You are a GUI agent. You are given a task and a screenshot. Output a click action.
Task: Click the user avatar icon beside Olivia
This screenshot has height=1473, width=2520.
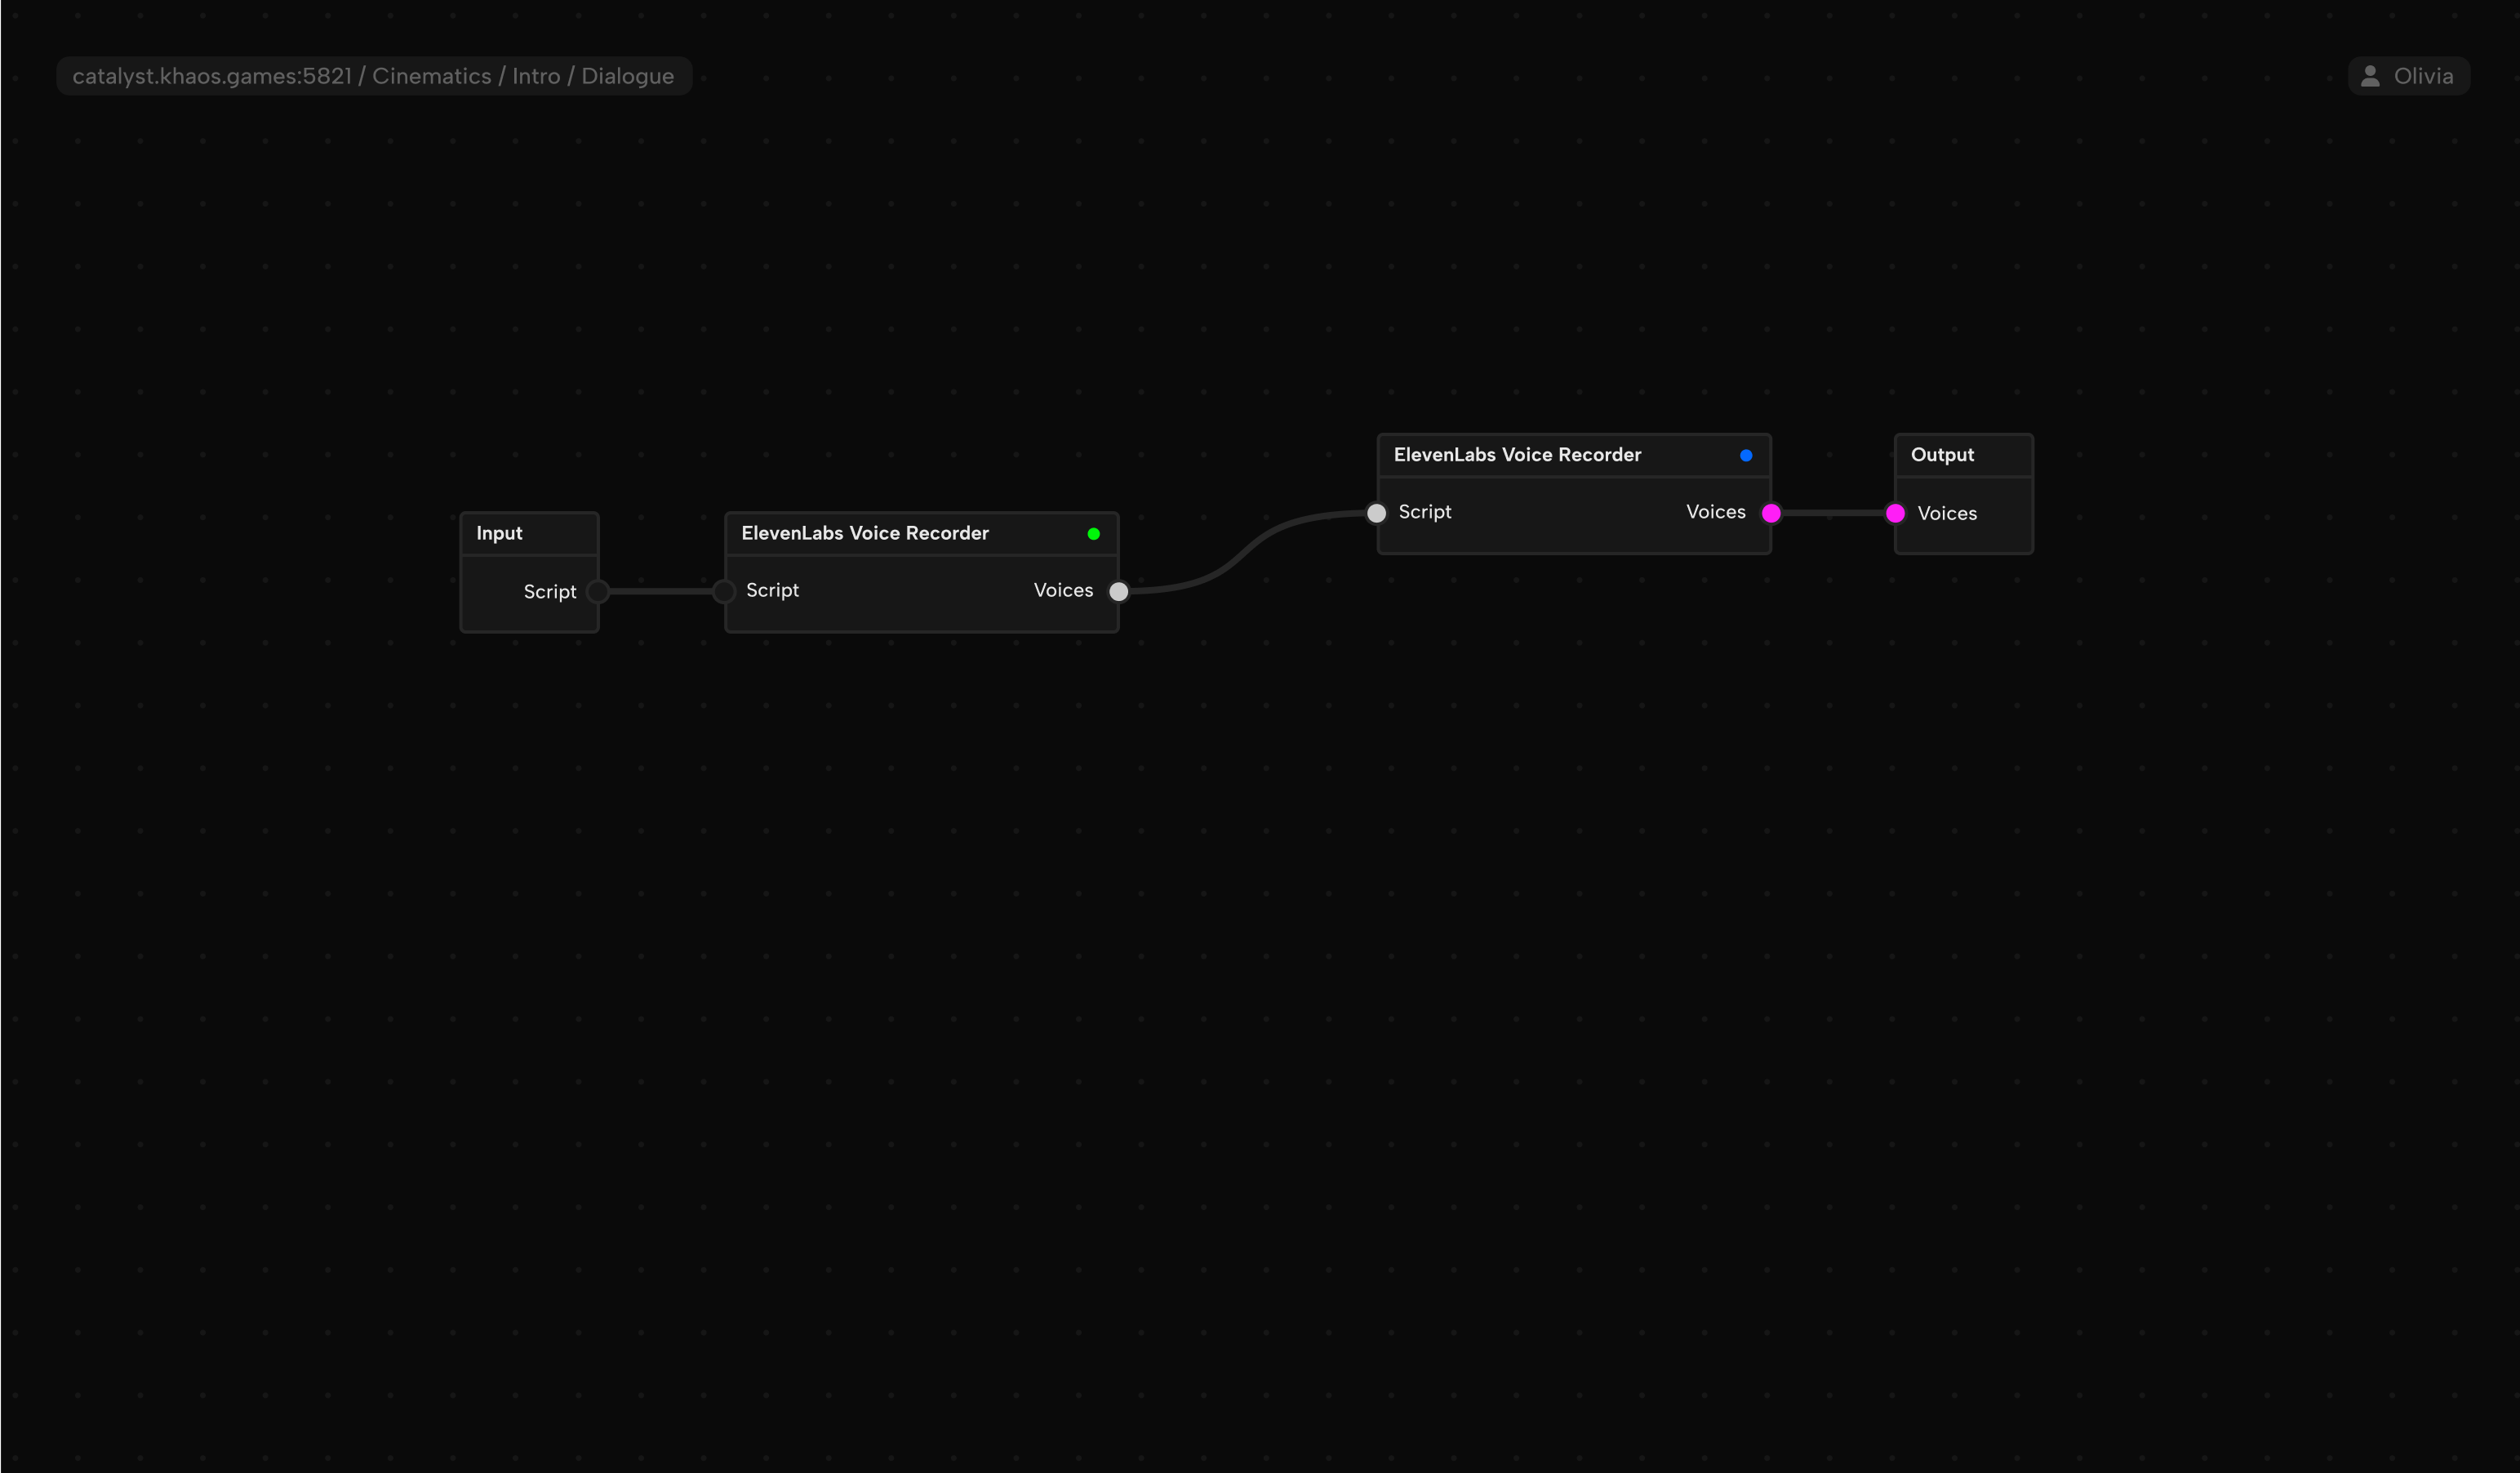coord(2369,76)
